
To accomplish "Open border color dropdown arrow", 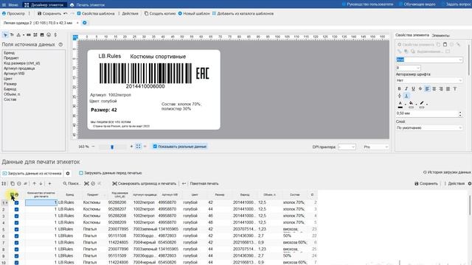I will coord(427,105).
